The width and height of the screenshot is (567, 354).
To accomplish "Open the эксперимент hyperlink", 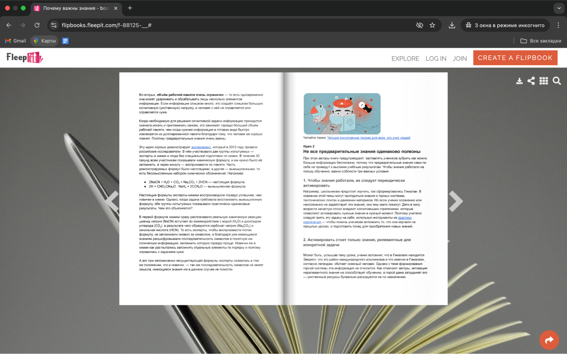I will coord(201,147).
